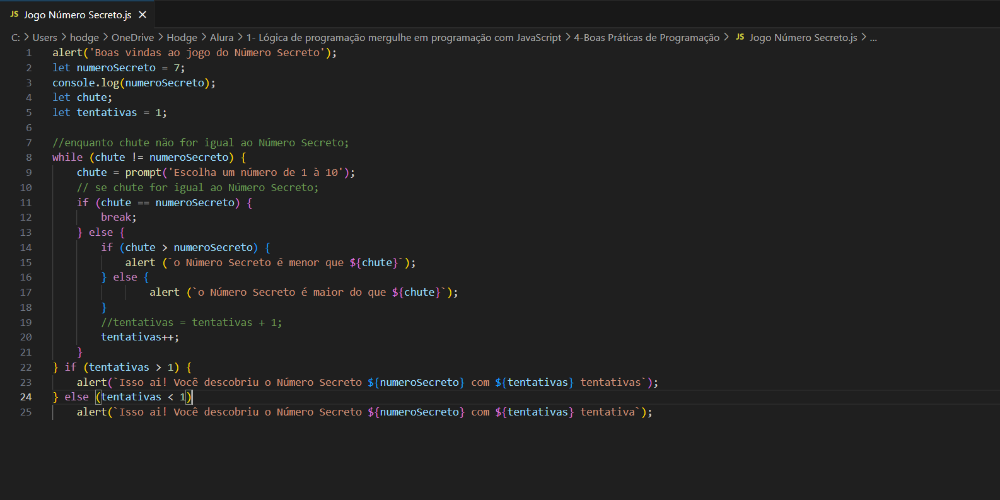Click line number 22 in the gutter
Viewport: 1000px width, 500px height.
point(26,368)
